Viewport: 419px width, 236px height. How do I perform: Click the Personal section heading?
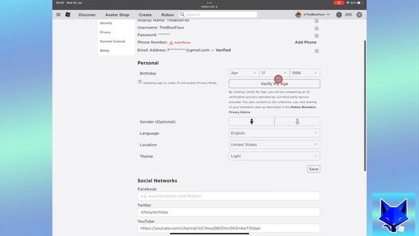coord(148,63)
